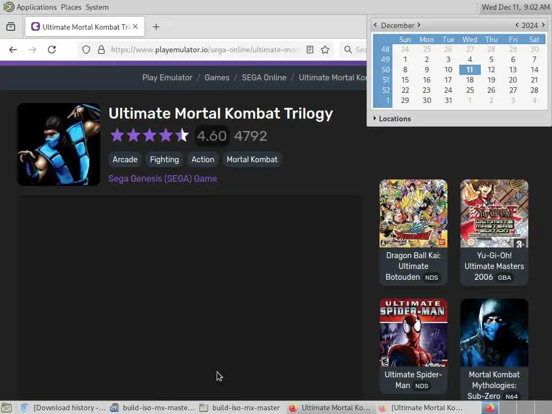Reload the current page
This screenshot has width=552, height=414.
coord(52,50)
